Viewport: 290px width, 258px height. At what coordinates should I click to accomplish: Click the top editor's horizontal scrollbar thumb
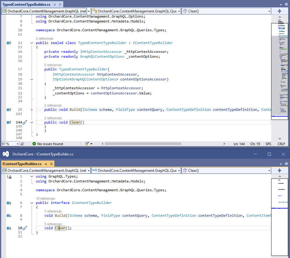[143, 144]
